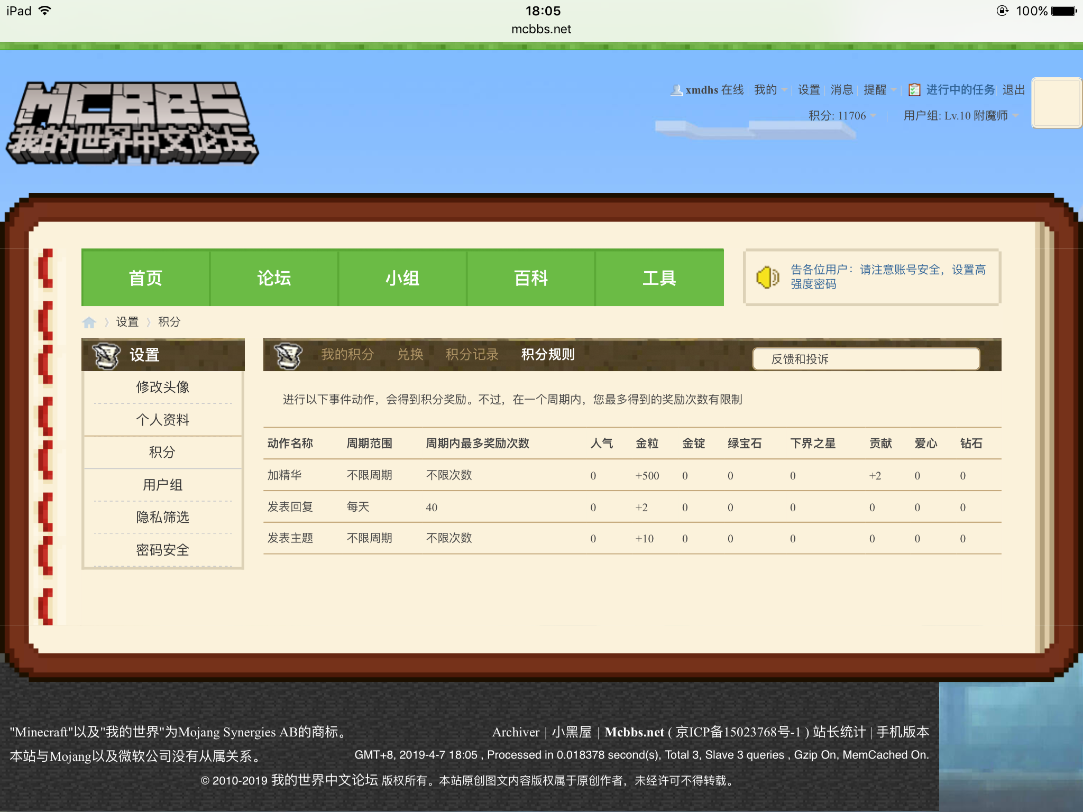Expand 用户组 Lv.10 附魔师 dropdown
This screenshot has height=812, width=1083.
pos(960,116)
